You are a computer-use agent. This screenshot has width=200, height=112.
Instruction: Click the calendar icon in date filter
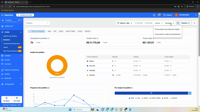click(x=118, y=23)
